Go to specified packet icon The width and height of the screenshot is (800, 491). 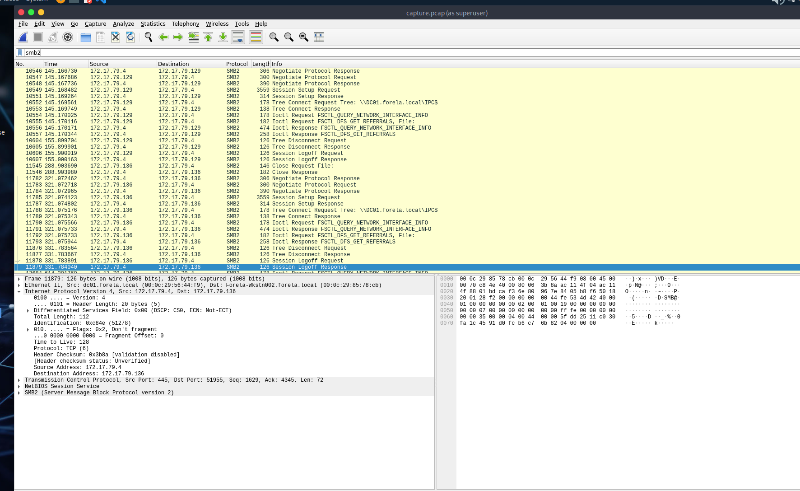[x=193, y=37]
